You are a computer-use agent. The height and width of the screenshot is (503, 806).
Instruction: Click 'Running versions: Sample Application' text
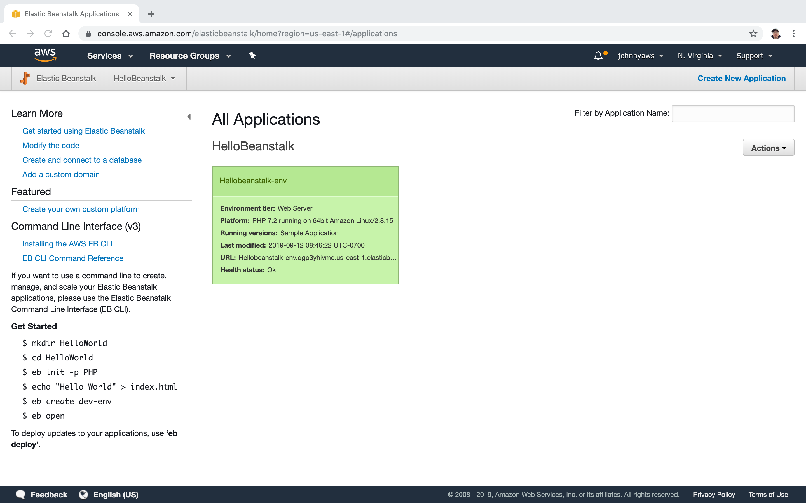[x=279, y=233]
